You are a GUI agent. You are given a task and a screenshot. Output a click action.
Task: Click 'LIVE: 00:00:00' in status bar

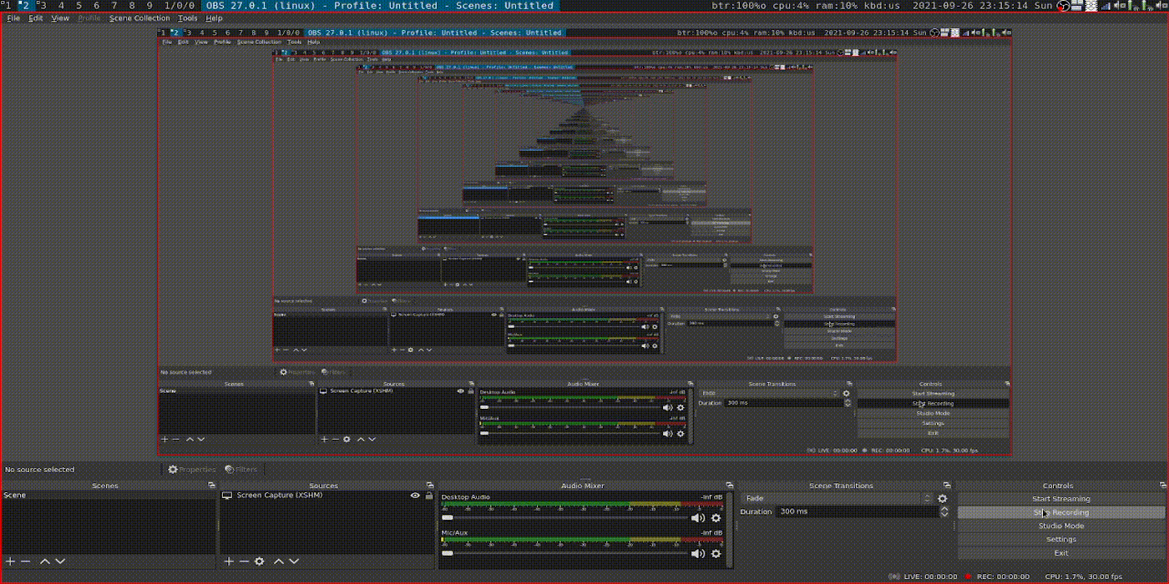click(931, 576)
